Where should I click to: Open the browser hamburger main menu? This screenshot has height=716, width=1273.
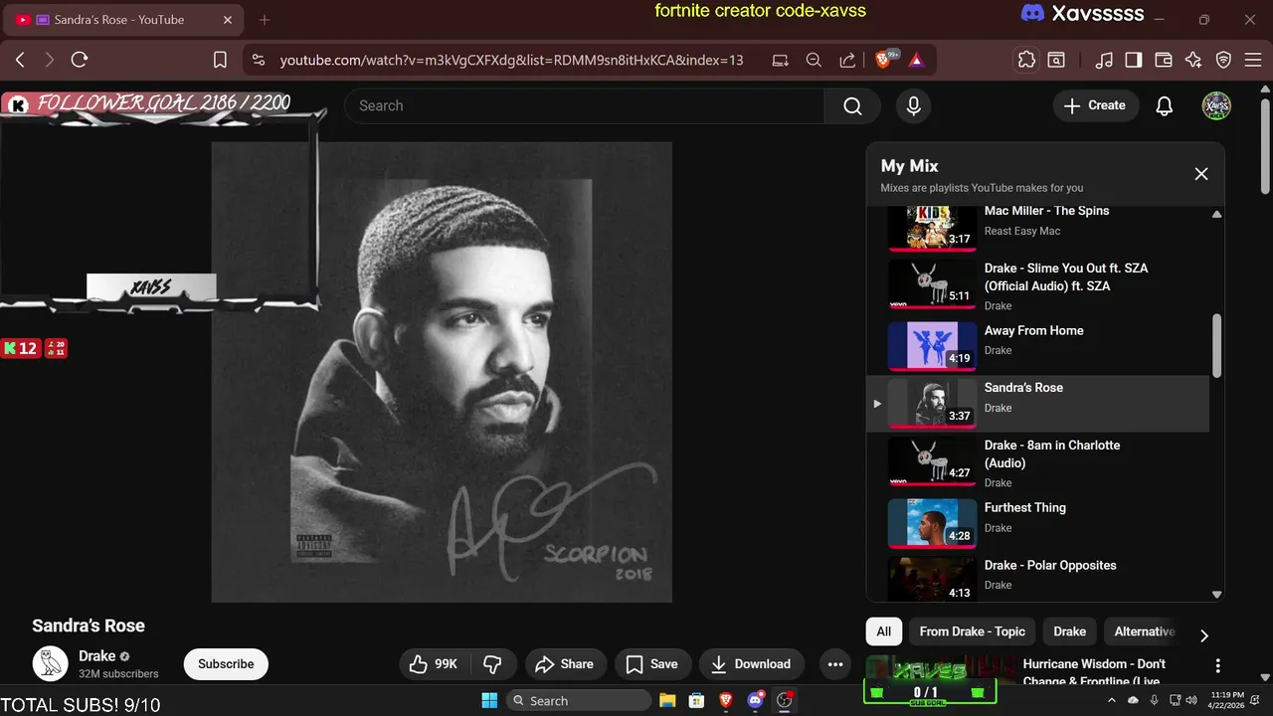click(1251, 60)
